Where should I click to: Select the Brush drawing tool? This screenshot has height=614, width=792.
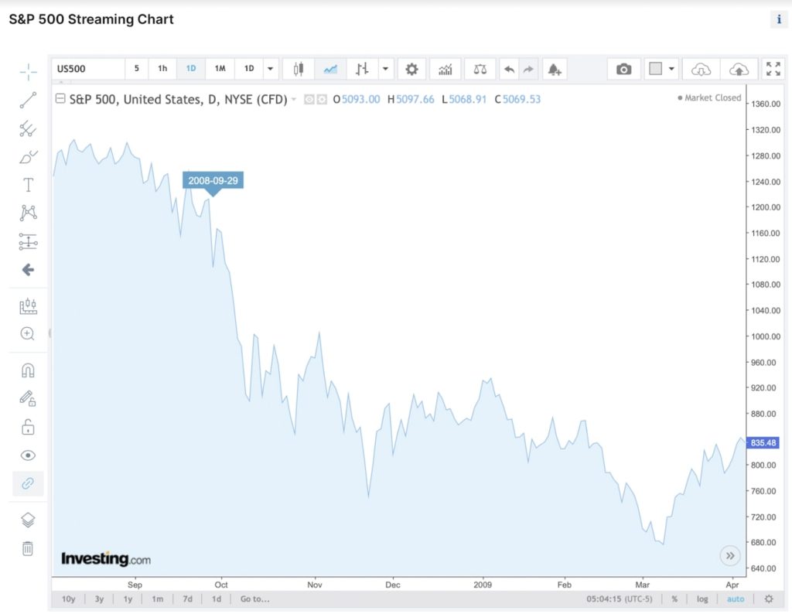(27, 156)
